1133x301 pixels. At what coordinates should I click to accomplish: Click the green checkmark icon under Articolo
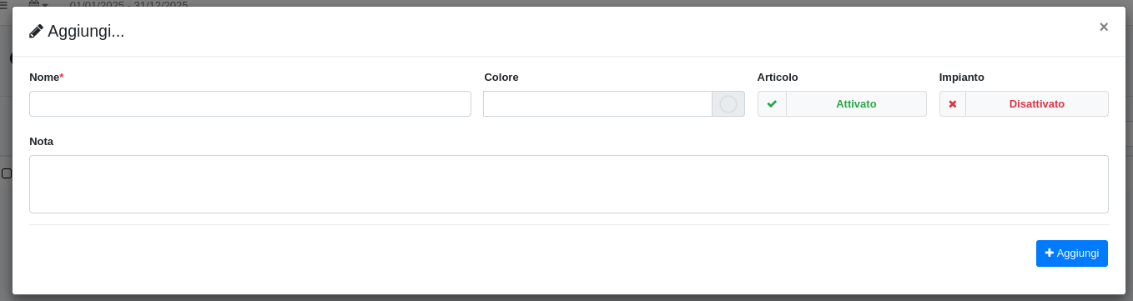tap(772, 104)
